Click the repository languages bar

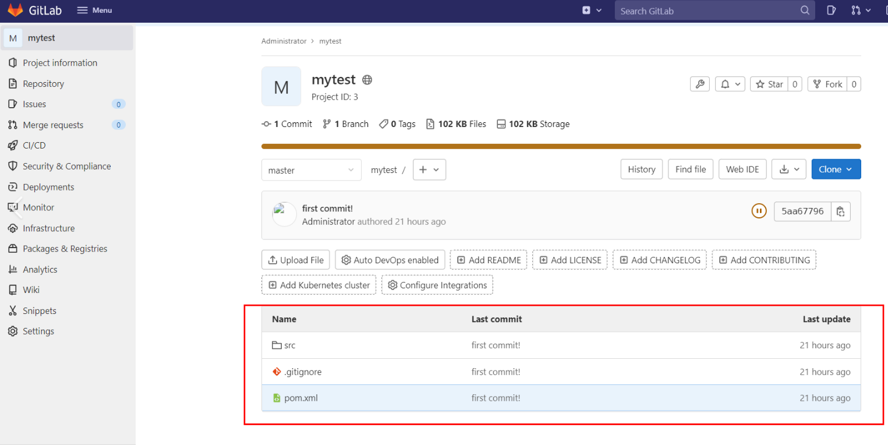coord(561,146)
